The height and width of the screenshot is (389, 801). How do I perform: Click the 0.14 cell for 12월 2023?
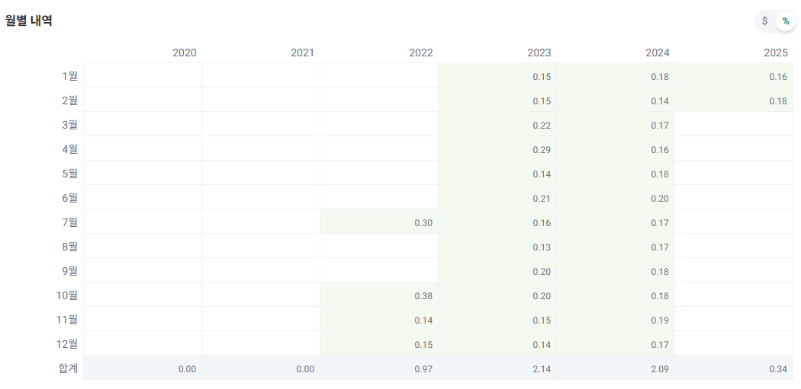(x=497, y=345)
